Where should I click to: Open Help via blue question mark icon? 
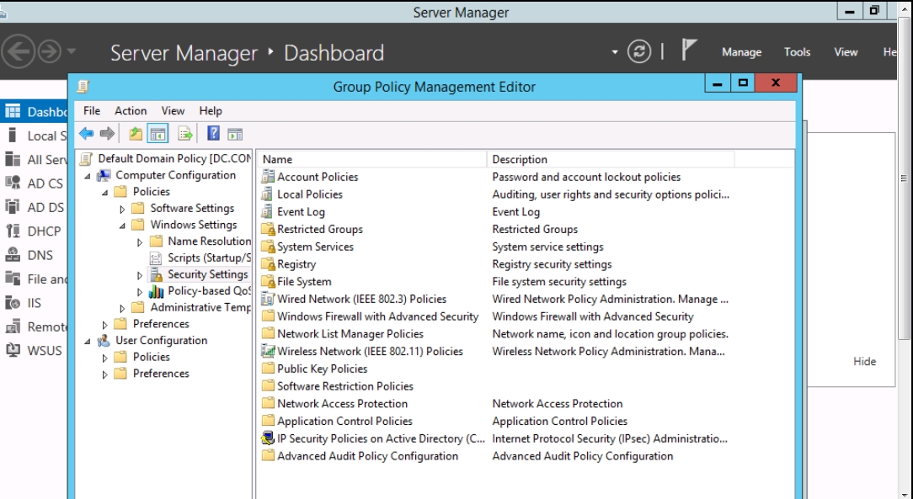point(213,133)
